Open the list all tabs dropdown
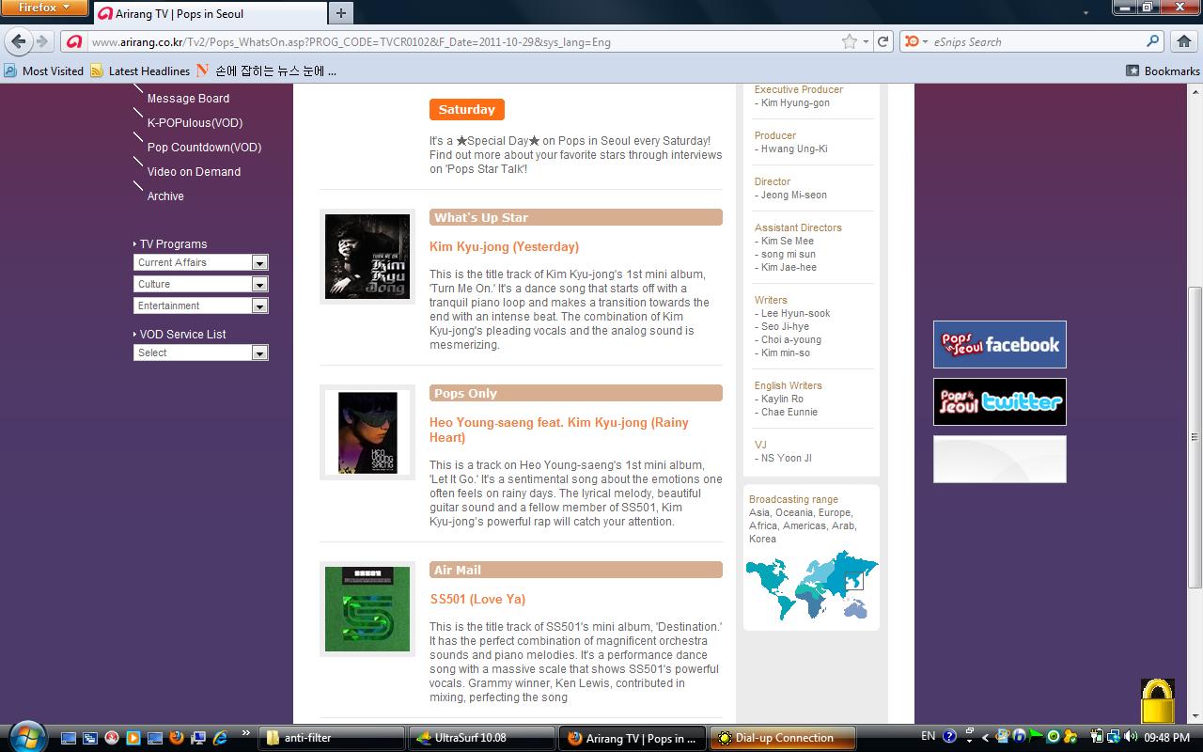The height and width of the screenshot is (752, 1203). coord(1086,12)
